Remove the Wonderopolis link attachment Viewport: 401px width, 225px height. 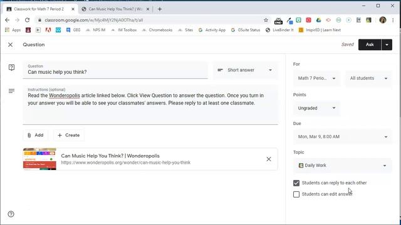click(x=269, y=159)
